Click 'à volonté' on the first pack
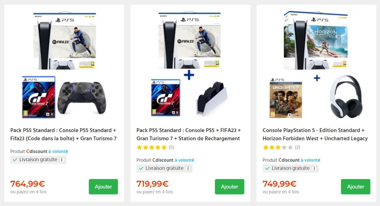380x206 pixels. [x=58, y=151]
